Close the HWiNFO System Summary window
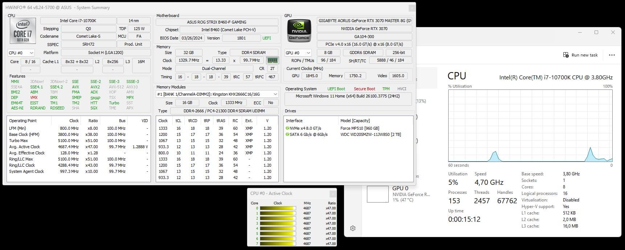The width and height of the screenshot is (625, 250). (x=412, y=8)
